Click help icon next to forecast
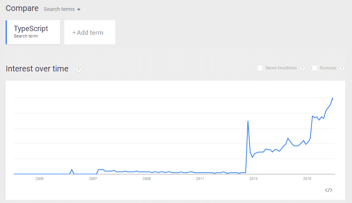Viewport: 352px width, 203px height. coord(342,68)
